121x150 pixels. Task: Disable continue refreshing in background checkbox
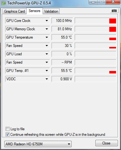coord(7,135)
